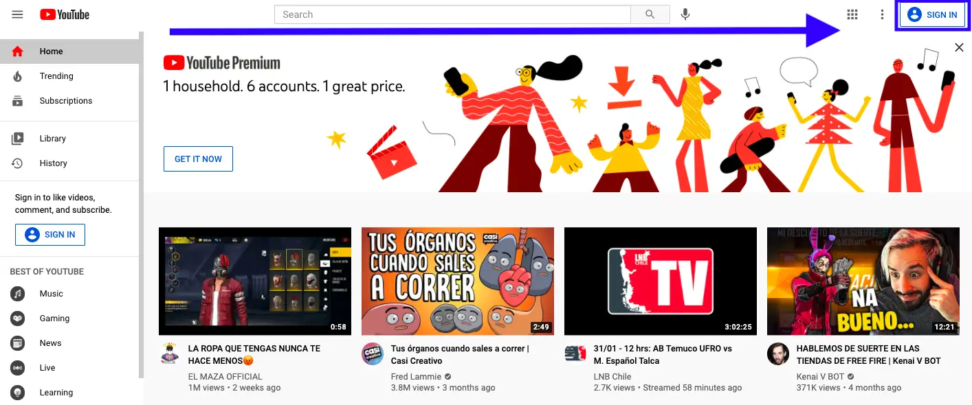Click the YouTube Premium logo in banner
The width and height of the screenshot is (972, 405).
(222, 63)
